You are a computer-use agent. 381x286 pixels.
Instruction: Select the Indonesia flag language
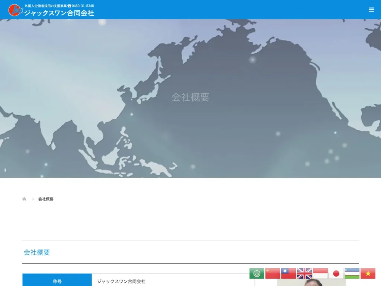pos(320,273)
